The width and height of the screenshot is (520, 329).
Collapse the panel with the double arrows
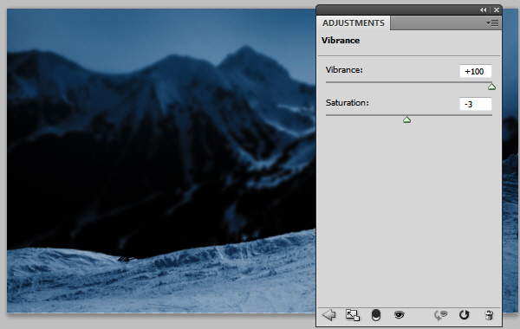click(x=484, y=10)
